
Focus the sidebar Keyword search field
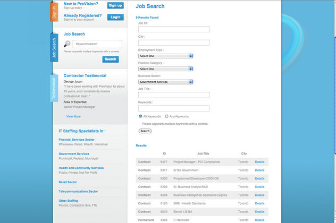pos(97,44)
